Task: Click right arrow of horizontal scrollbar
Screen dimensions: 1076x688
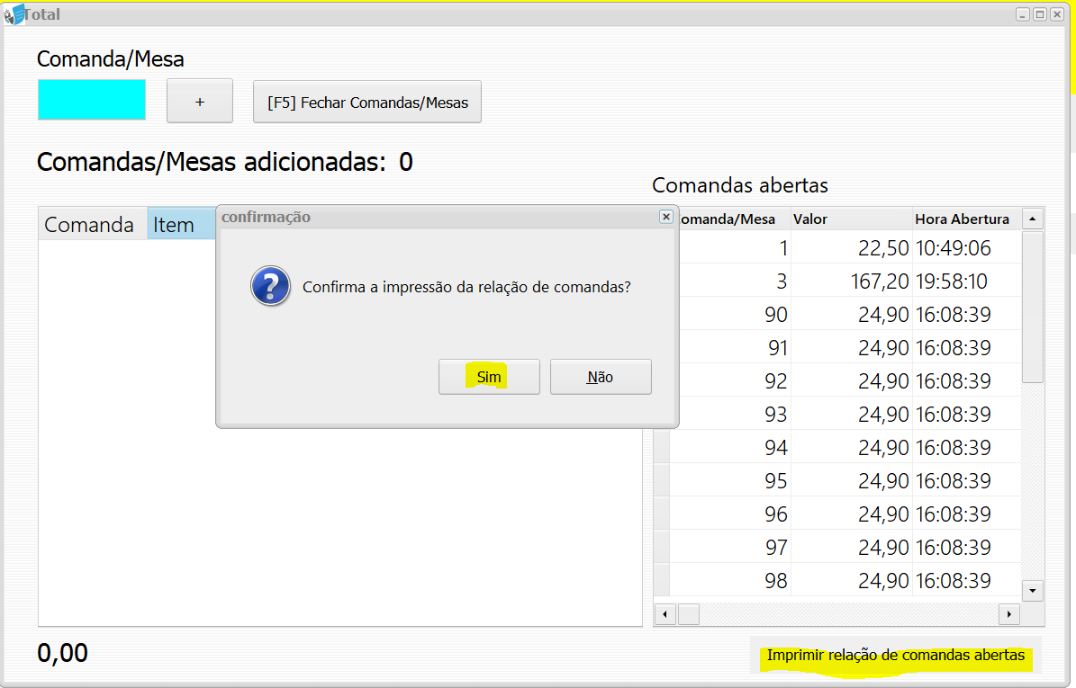Action: pos(1008,614)
